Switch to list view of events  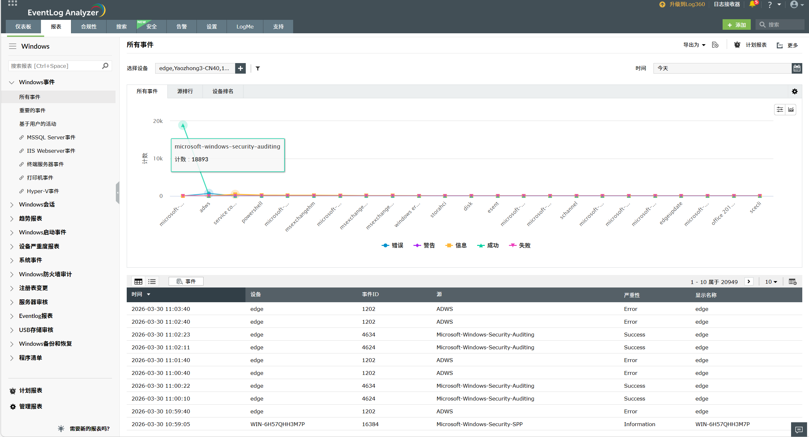[152, 281]
